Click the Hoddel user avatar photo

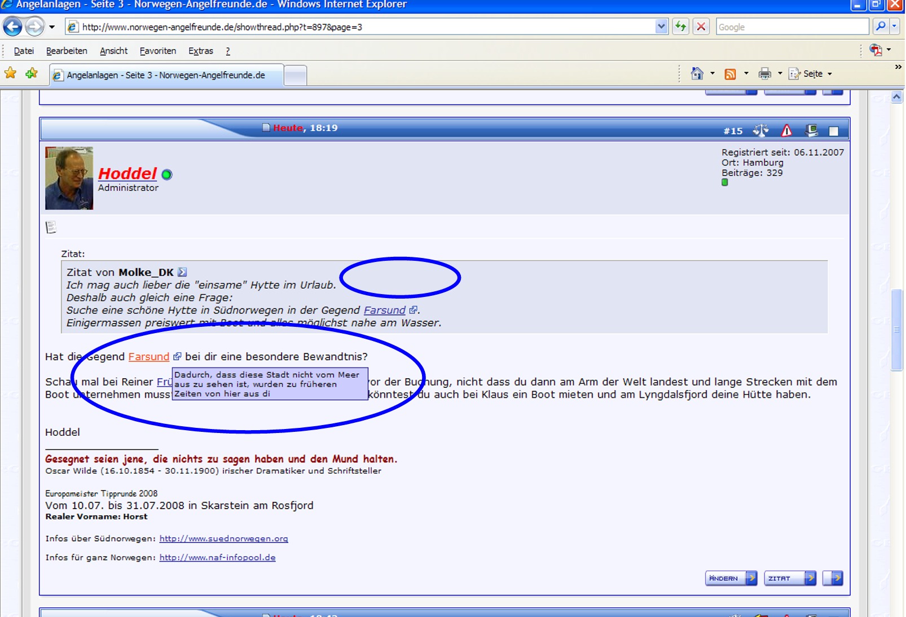(69, 178)
